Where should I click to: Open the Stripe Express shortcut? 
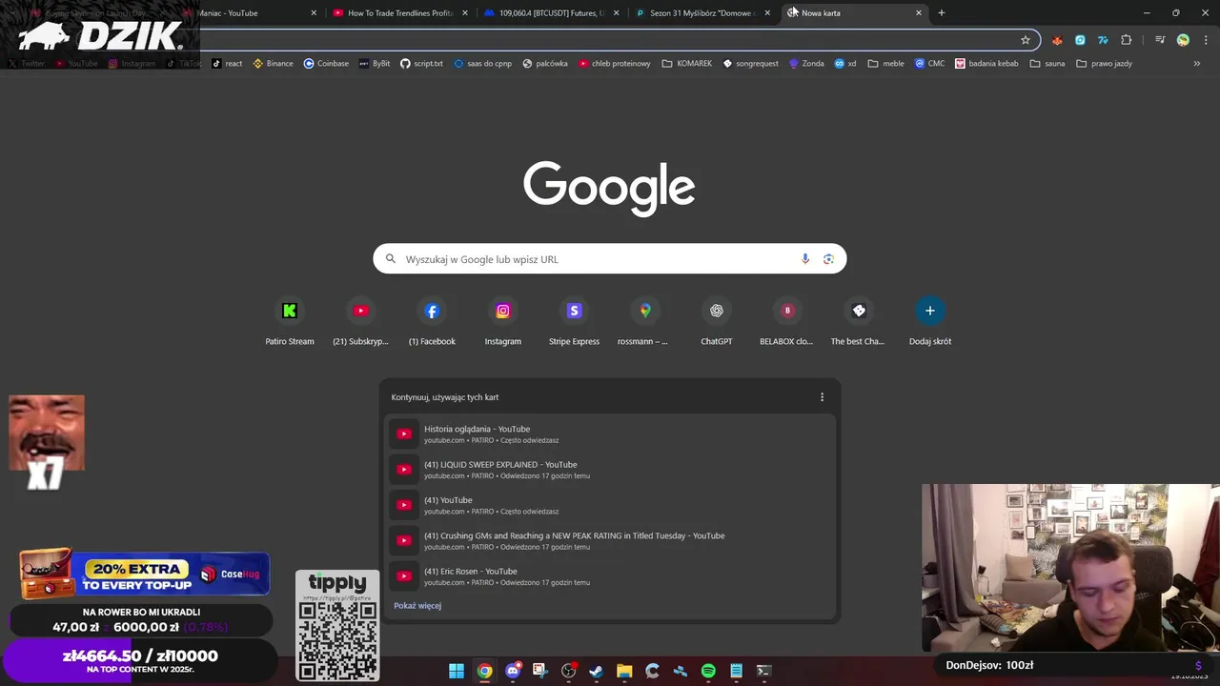(x=574, y=322)
